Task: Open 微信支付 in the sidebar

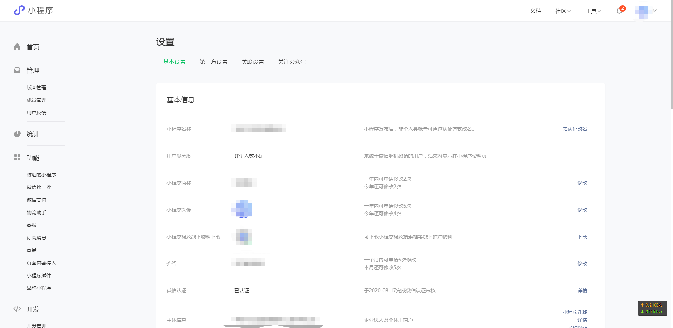Action: 36,200
